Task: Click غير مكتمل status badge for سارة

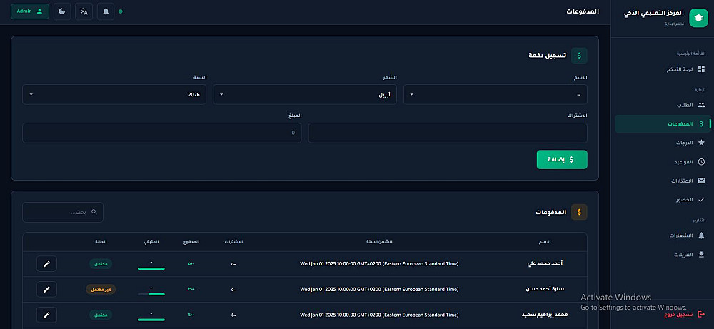Action: 101,290
